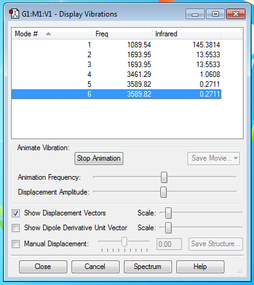Click the Displacement Amplitude slider thumb
254x285 pixels.
tap(163, 192)
